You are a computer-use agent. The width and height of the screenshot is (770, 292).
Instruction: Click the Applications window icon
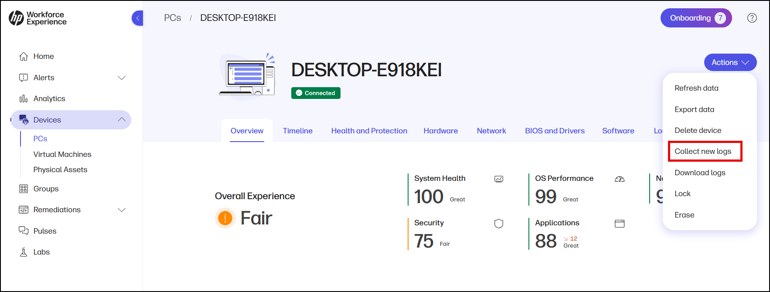pyautogui.click(x=620, y=224)
